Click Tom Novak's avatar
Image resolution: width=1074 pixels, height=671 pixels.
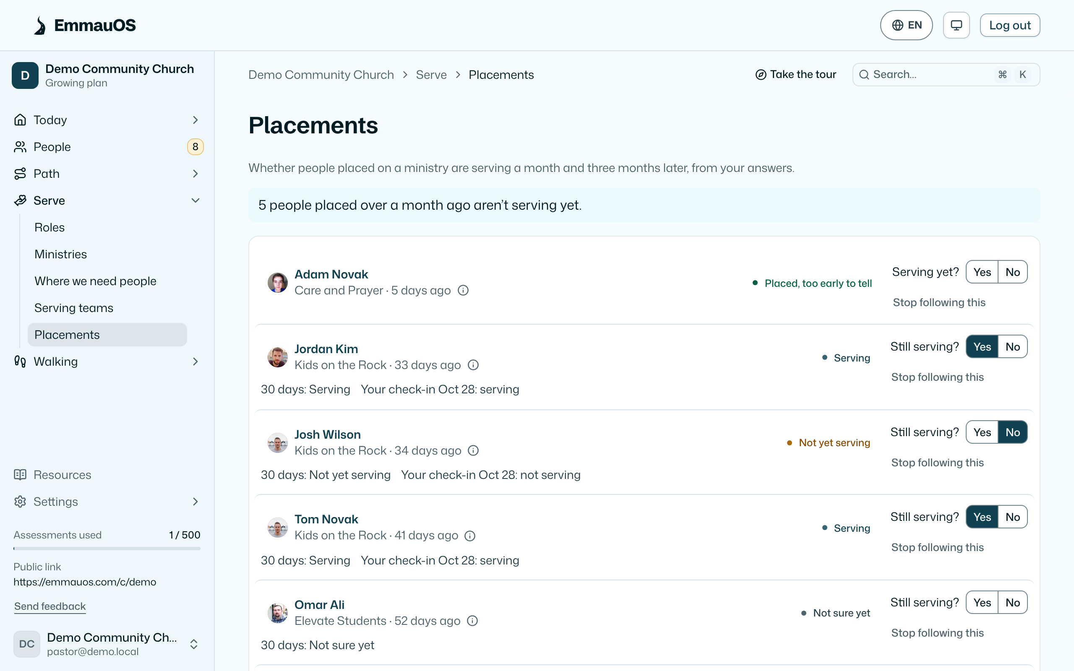click(x=277, y=527)
